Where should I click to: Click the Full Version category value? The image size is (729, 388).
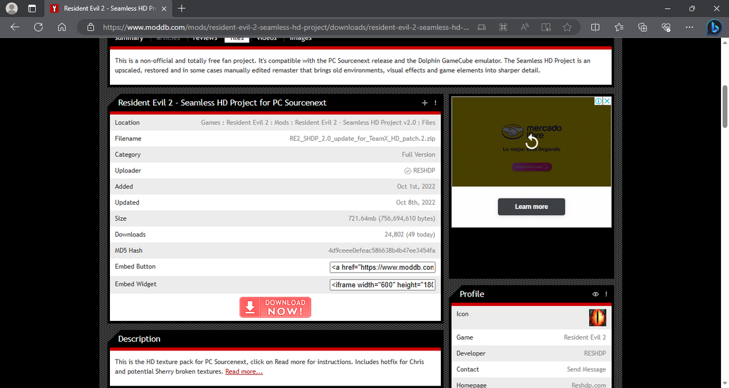tap(419, 155)
